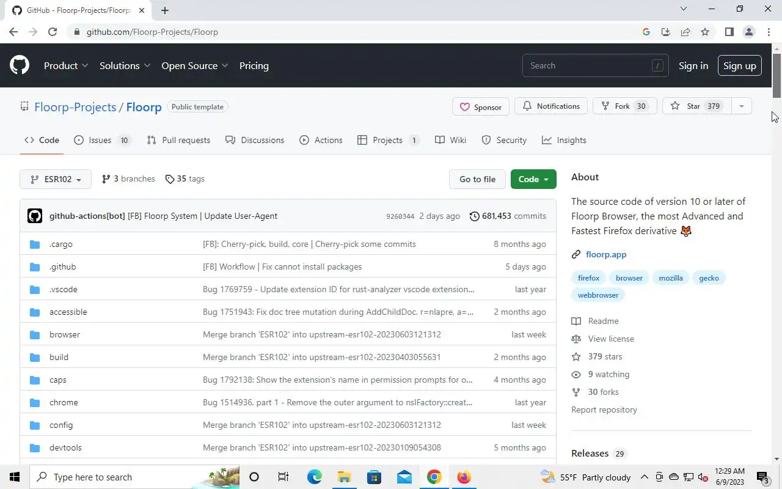This screenshot has width=782, height=489.
Task: Expand the Open Source menu
Action: (x=195, y=65)
